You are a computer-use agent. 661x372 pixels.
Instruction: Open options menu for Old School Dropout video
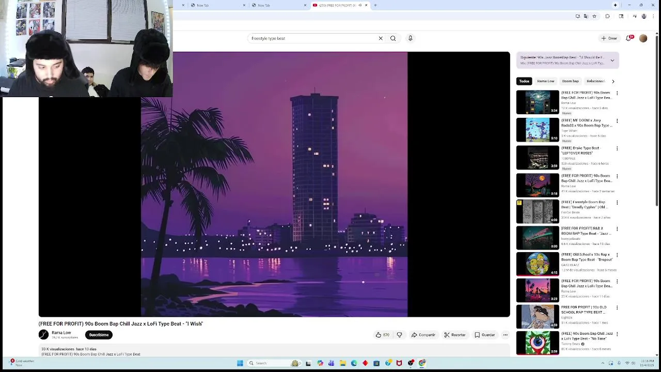(x=617, y=255)
